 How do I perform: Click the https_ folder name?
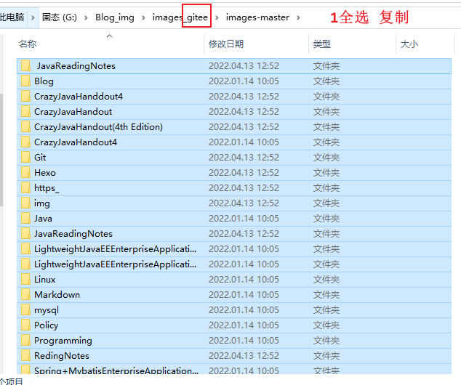47,188
